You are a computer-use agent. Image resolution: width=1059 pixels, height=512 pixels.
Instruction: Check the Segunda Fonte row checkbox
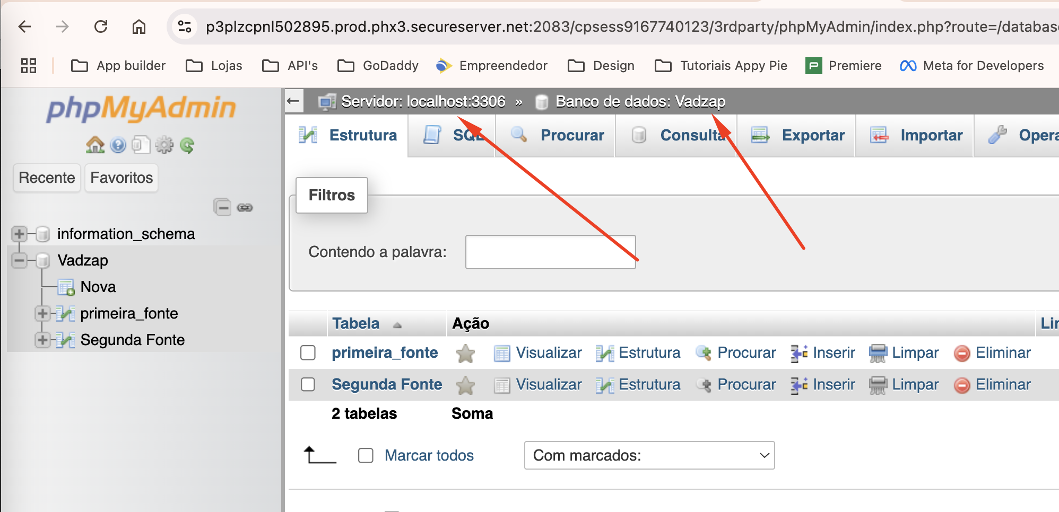click(308, 384)
